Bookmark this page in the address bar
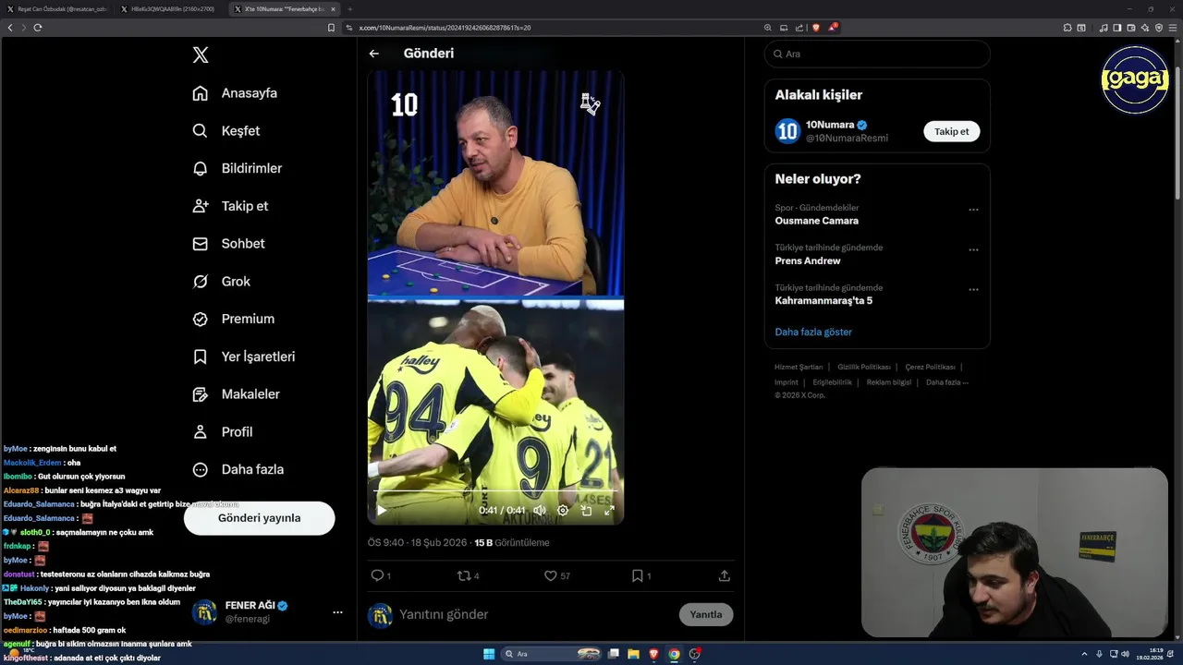The image size is (1183, 665). tap(331, 28)
